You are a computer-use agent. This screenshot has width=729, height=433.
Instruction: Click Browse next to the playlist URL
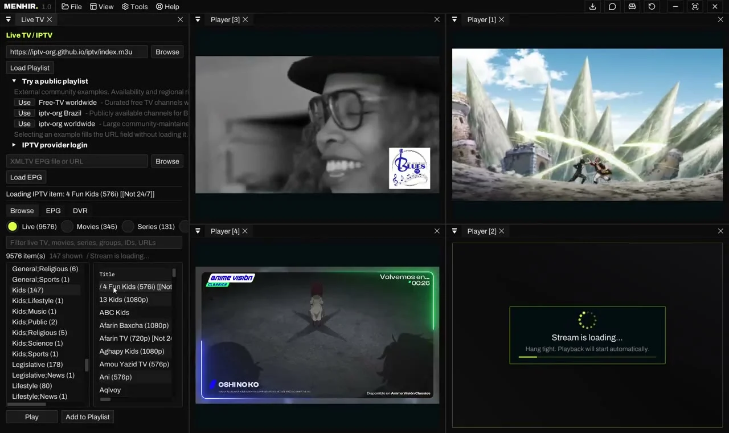(167, 52)
